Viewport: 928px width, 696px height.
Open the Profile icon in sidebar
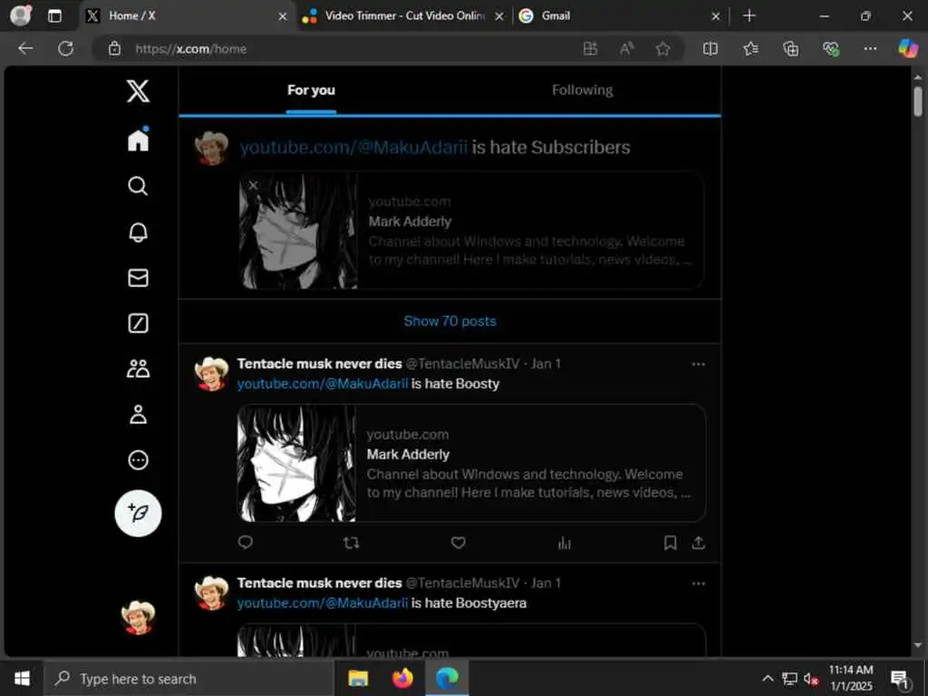pyautogui.click(x=138, y=414)
